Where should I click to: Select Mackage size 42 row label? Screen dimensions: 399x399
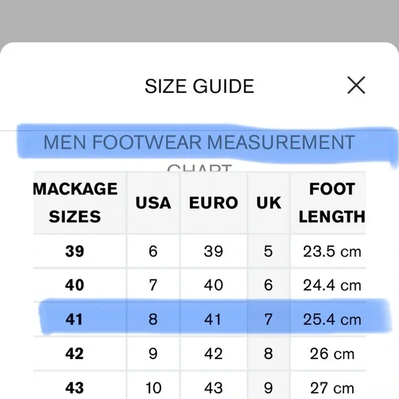pyautogui.click(x=74, y=354)
